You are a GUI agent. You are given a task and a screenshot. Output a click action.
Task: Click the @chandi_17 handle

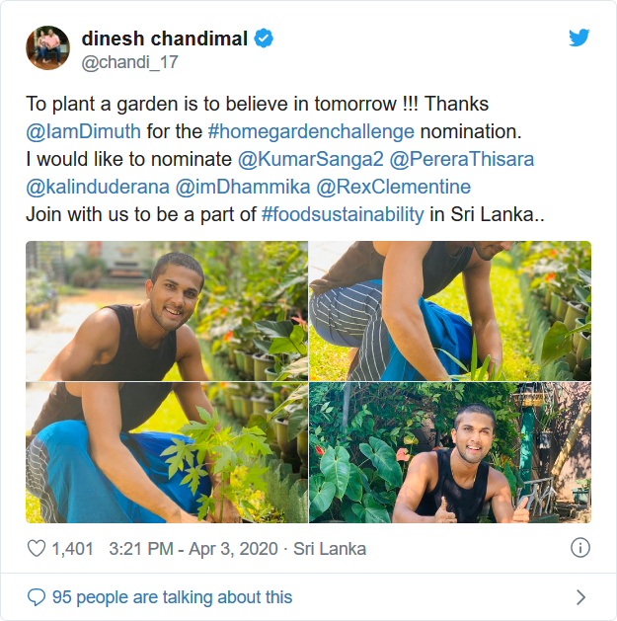pos(129,62)
